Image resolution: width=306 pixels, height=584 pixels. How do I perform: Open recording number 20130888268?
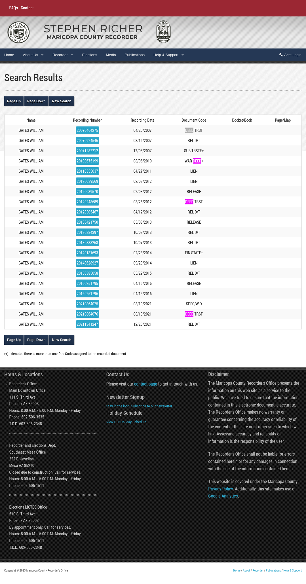pos(87,243)
